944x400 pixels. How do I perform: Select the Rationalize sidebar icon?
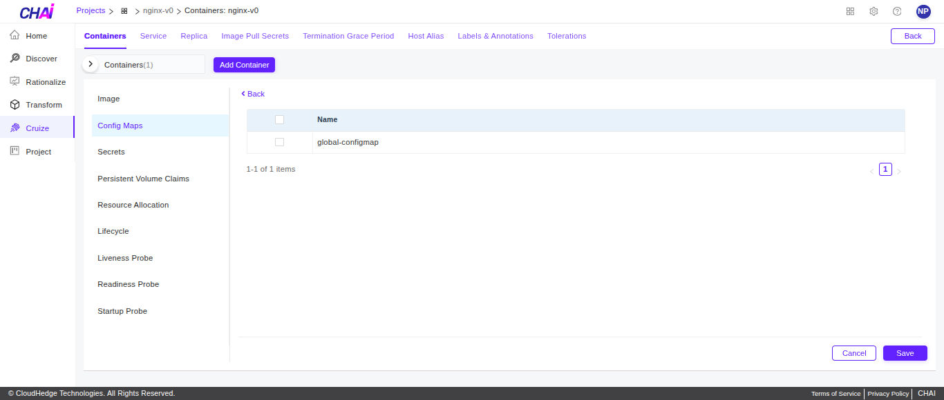tap(15, 81)
